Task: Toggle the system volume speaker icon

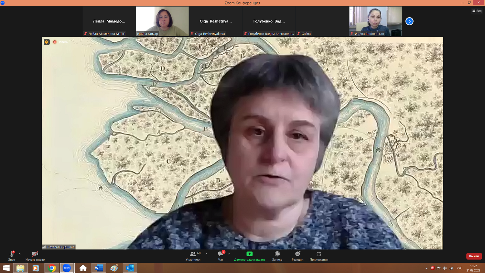Action: [x=445, y=268]
